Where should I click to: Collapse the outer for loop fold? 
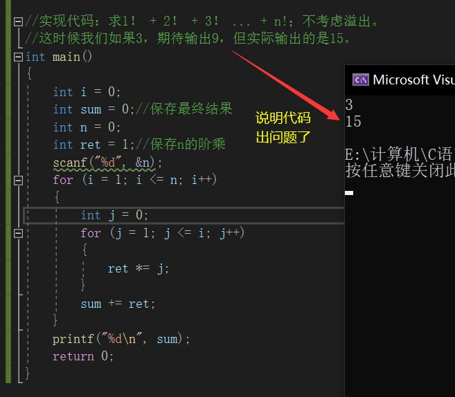tap(18, 181)
